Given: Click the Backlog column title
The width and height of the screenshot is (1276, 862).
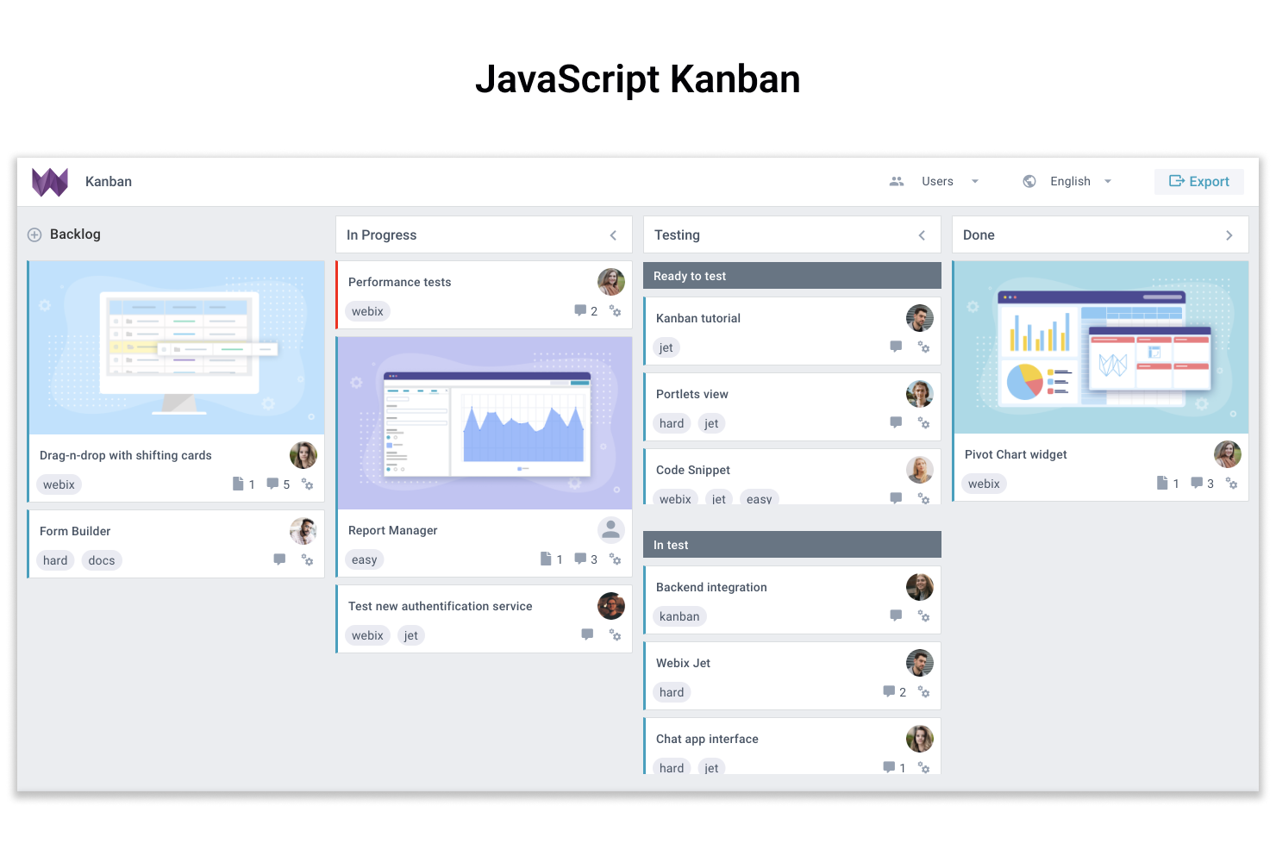Looking at the screenshot, I should (x=75, y=234).
